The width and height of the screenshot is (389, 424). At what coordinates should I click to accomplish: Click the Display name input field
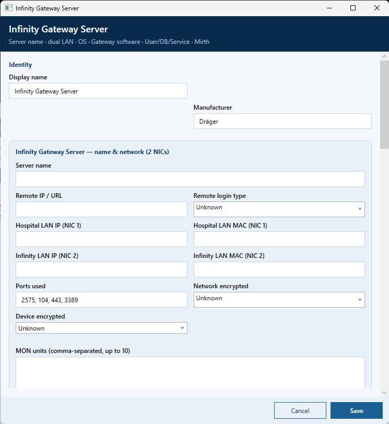(x=98, y=91)
